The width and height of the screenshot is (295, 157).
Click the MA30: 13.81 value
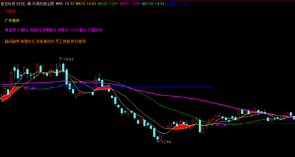pyautogui.click(x=108, y=4)
